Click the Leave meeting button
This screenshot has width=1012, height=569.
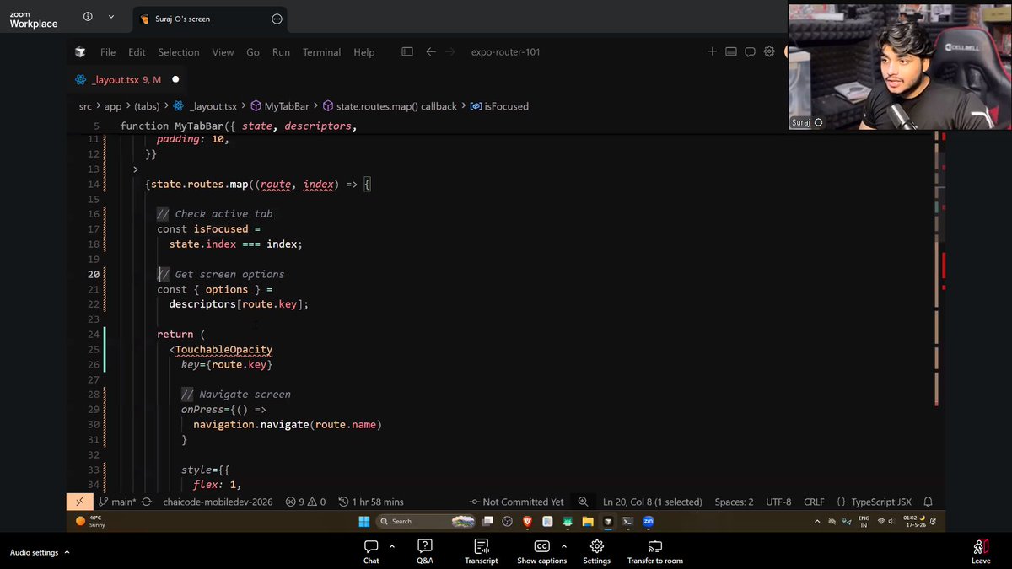pyautogui.click(x=981, y=552)
